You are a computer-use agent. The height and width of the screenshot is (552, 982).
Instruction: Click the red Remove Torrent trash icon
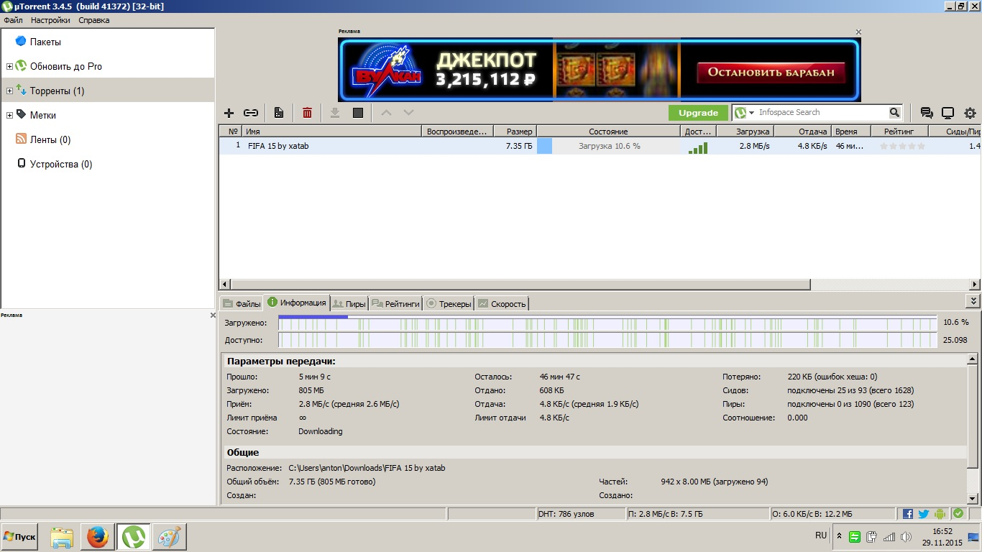point(307,113)
